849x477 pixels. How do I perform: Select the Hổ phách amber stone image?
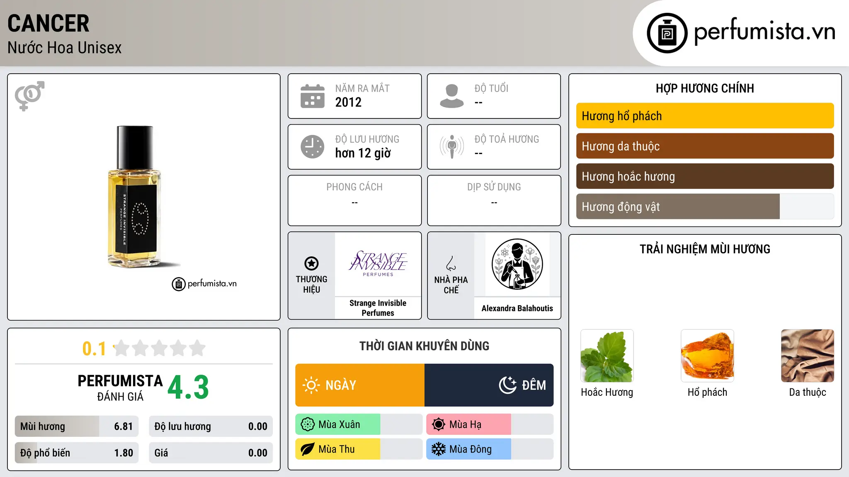(707, 356)
